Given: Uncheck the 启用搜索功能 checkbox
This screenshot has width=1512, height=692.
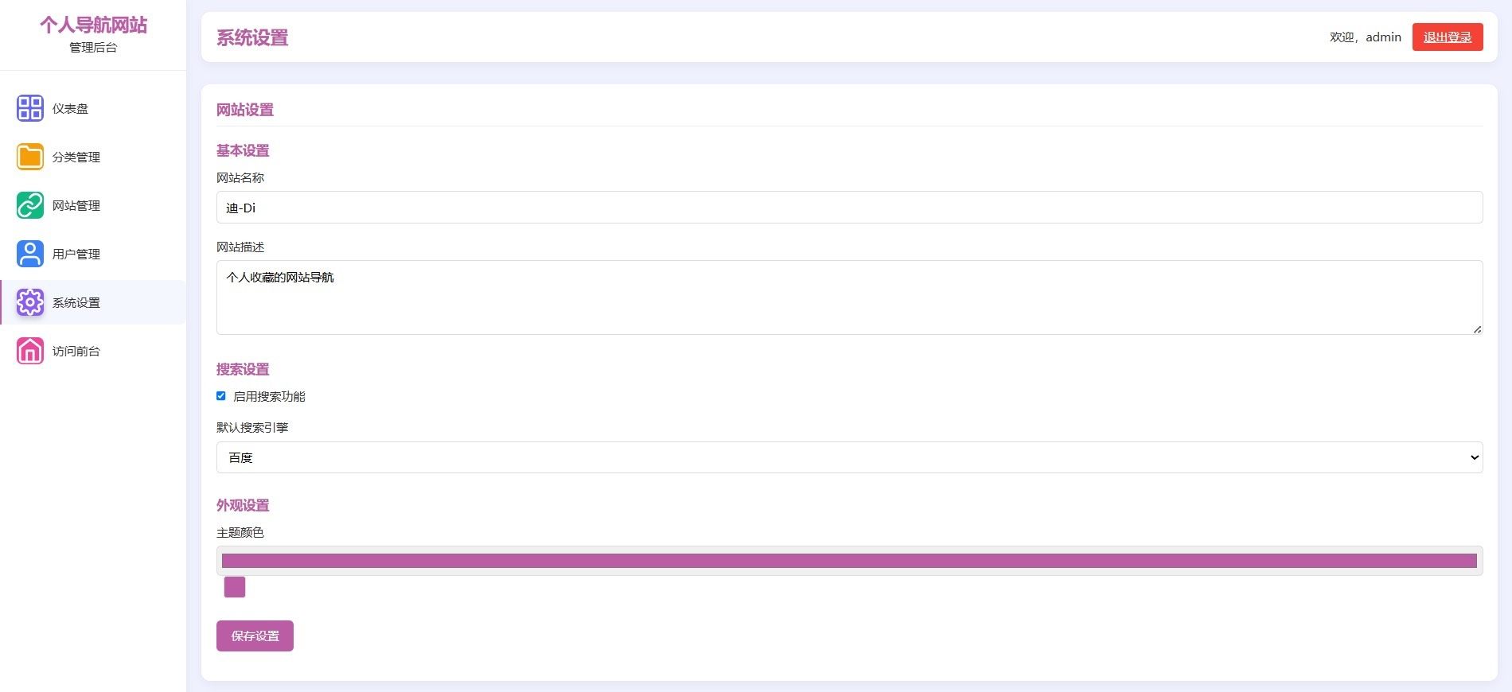Looking at the screenshot, I should point(221,396).
